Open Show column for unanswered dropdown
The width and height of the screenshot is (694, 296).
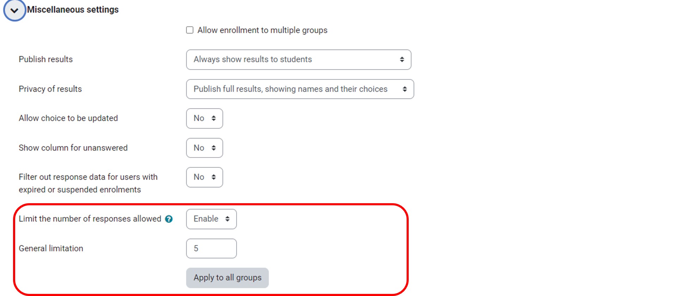(x=205, y=148)
